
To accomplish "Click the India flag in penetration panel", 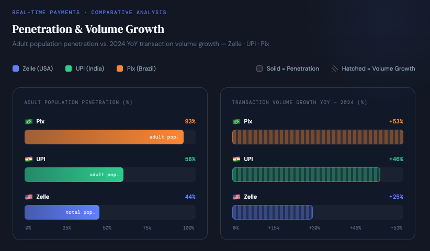I will tap(29, 159).
